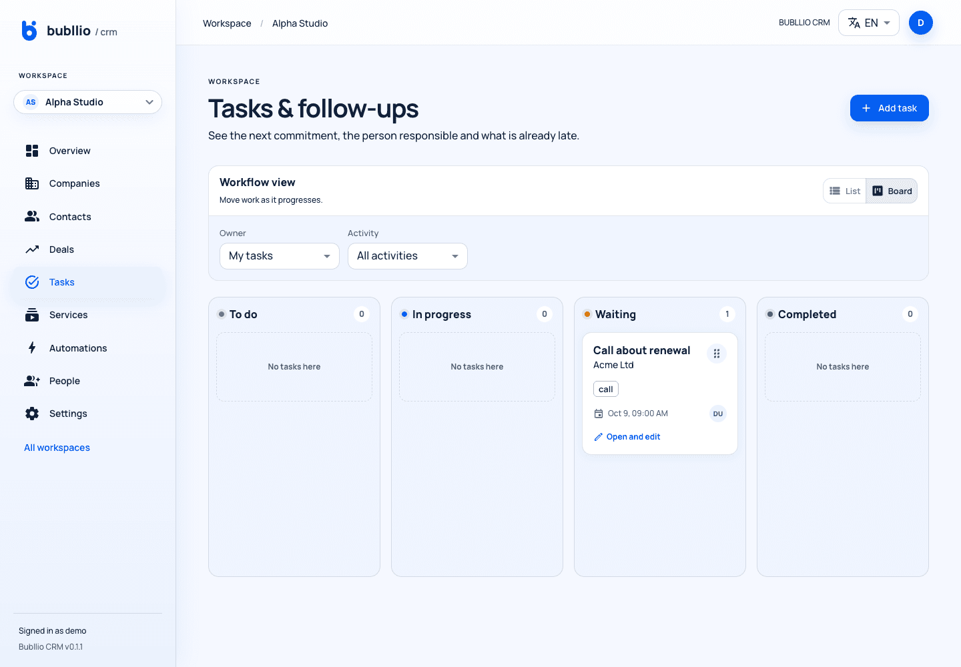Click the AS workspace badge
Viewport: 961px width, 667px height.
coord(31,102)
